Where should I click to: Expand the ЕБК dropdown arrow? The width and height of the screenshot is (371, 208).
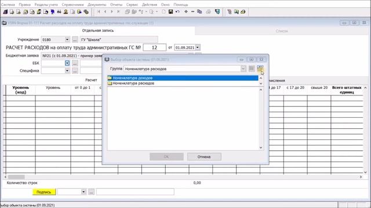point(67,63)
